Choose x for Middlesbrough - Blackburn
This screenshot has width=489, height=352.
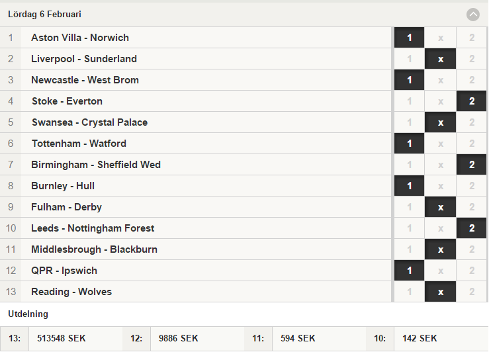(x=440, y=249)
